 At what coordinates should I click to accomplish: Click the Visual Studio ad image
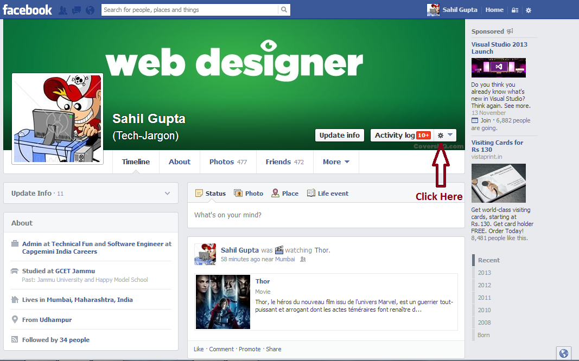click(x=499, y=67)
